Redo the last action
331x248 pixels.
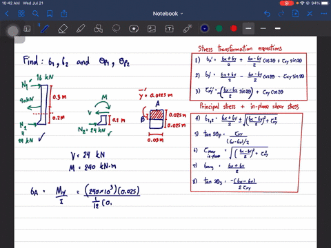[x=281, y=14]
